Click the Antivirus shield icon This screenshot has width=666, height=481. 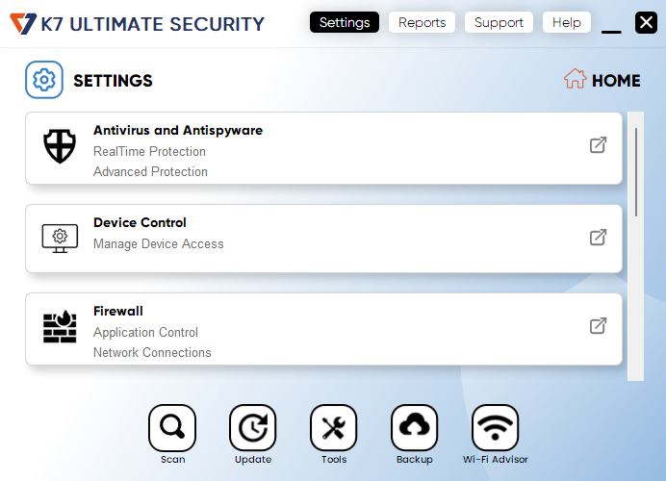click(x=60, y=146)
